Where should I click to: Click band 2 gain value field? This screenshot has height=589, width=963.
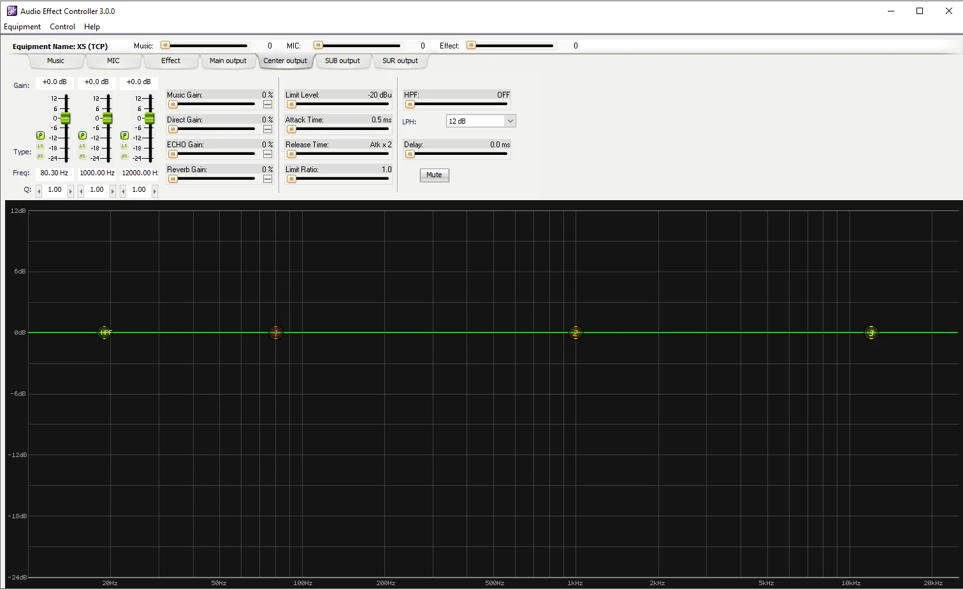point(97,82)
